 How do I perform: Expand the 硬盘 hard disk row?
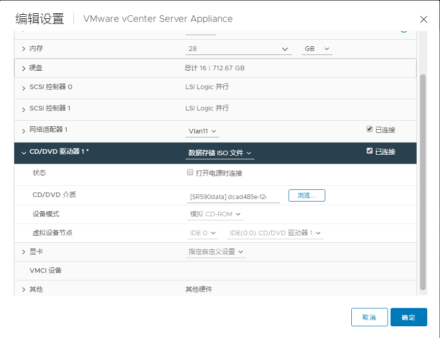[23, 68]
